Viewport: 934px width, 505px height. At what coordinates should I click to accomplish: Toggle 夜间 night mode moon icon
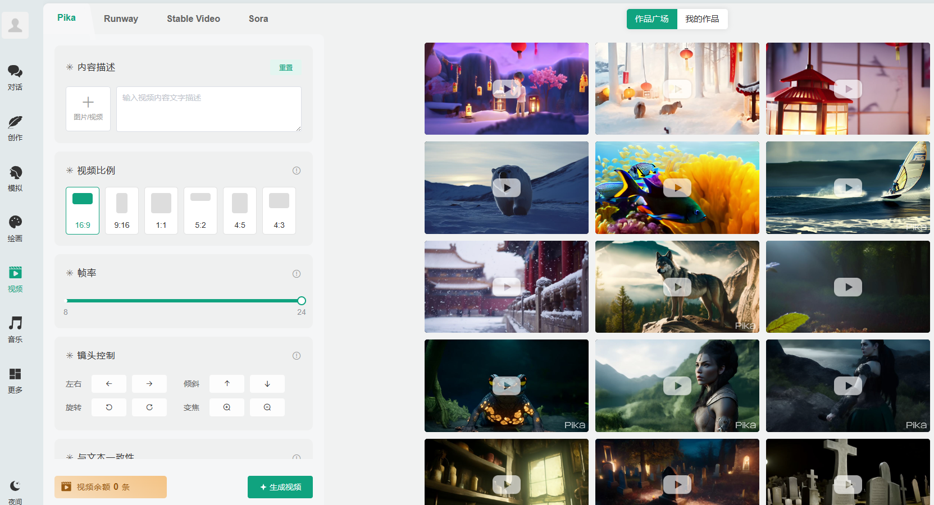(15, 486)
